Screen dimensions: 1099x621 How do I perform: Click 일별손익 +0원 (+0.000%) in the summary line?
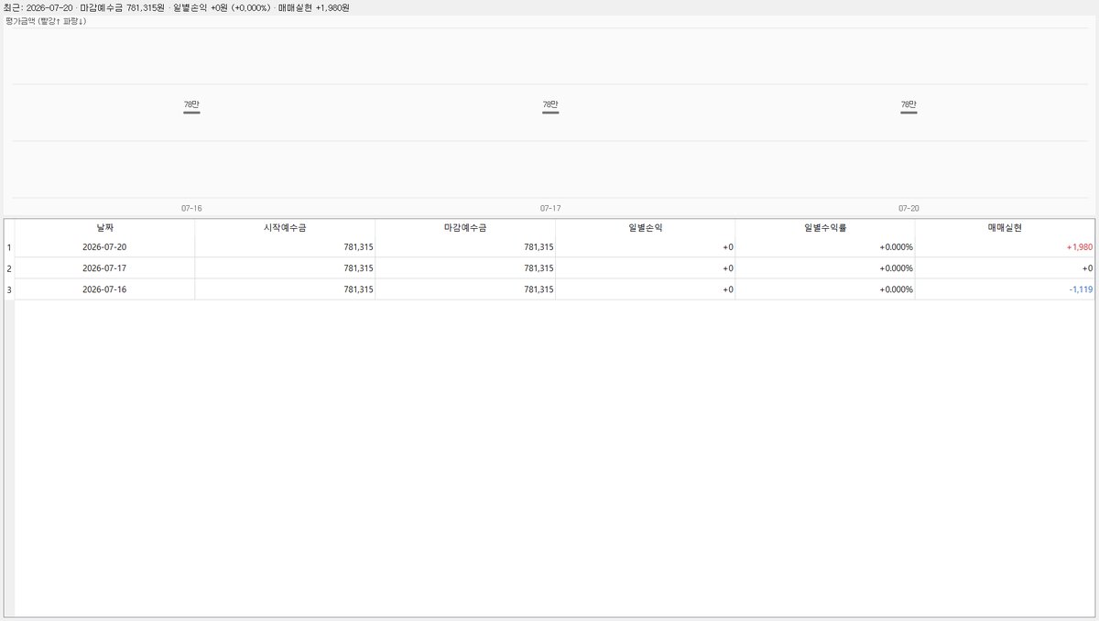[222, 7]
